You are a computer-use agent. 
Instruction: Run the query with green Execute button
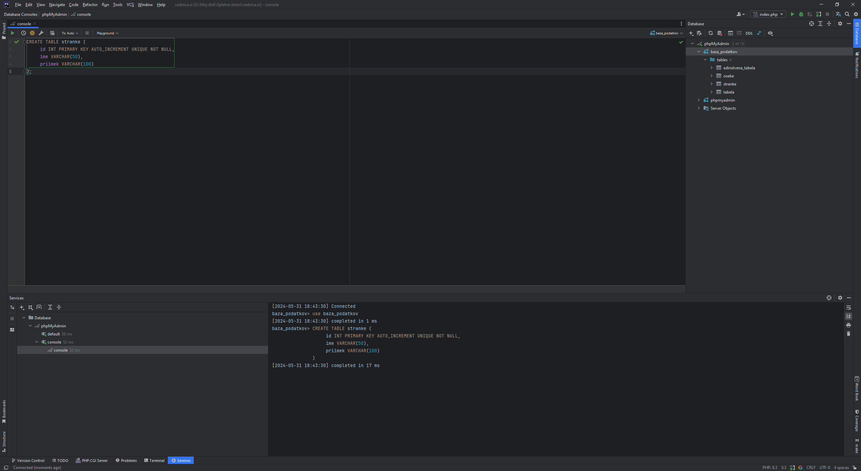(x=12, y=33)
